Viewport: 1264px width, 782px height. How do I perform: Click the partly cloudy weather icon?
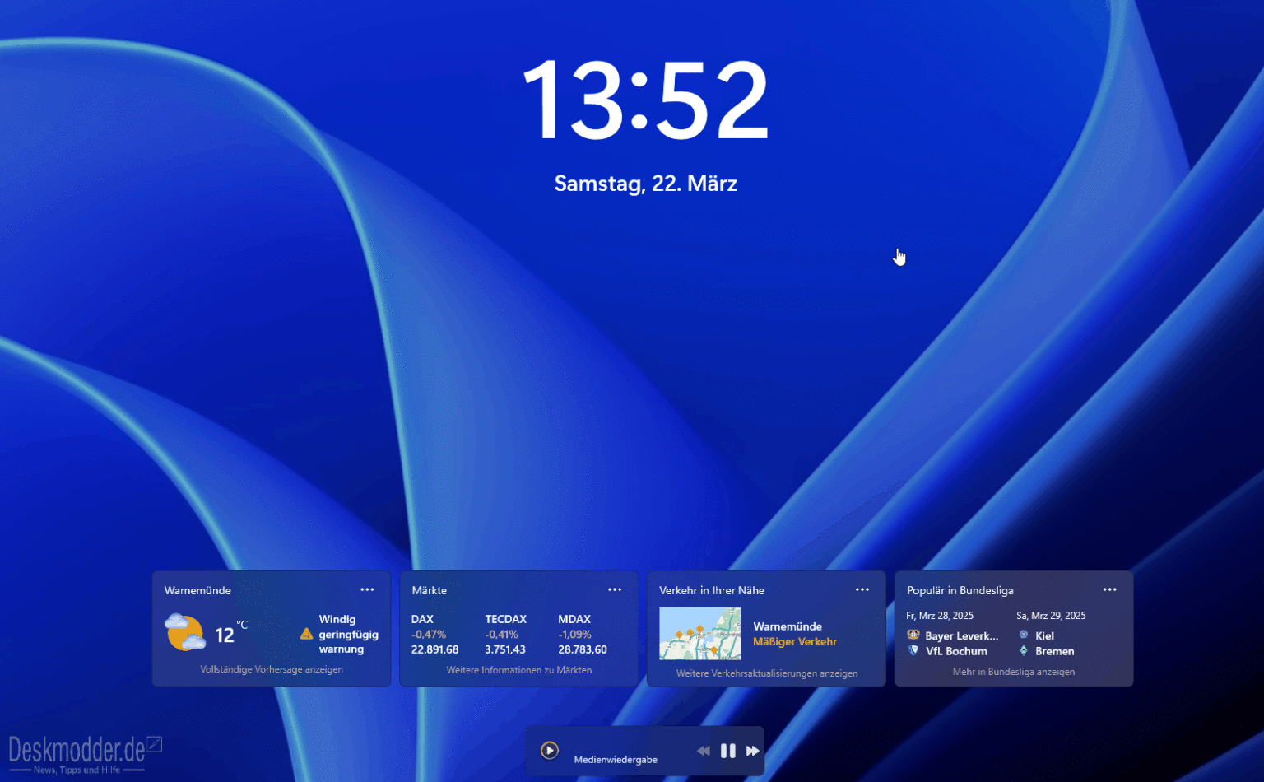click(x=184, y=632)
